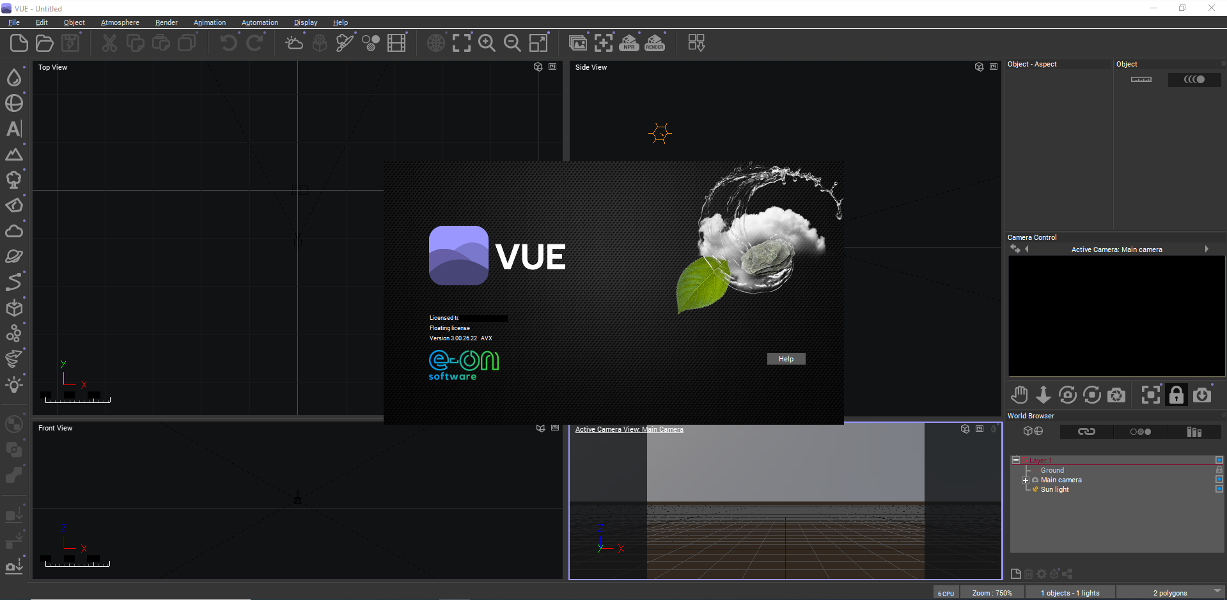This screenshot has width=1227, height=600.
Task: Go to previous camera with left arrow
Action: (1027, 249)
